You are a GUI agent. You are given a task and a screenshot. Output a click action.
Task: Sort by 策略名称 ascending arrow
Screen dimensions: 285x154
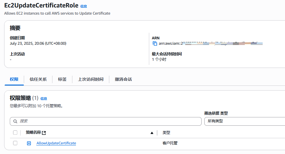tap(152, 133)
